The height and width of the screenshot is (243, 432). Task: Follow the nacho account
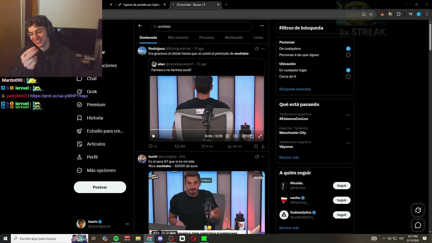[x=342, y=200]
